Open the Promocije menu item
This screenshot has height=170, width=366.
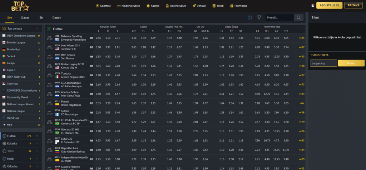[238, 6]
